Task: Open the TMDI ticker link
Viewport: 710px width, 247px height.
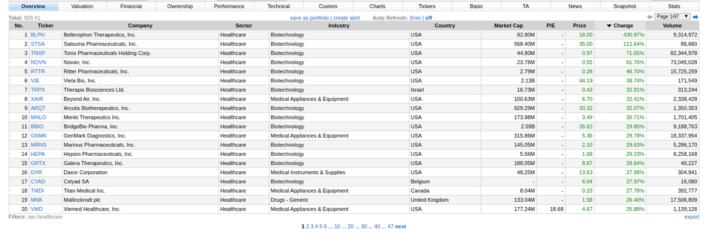Action: pos(38,191)
